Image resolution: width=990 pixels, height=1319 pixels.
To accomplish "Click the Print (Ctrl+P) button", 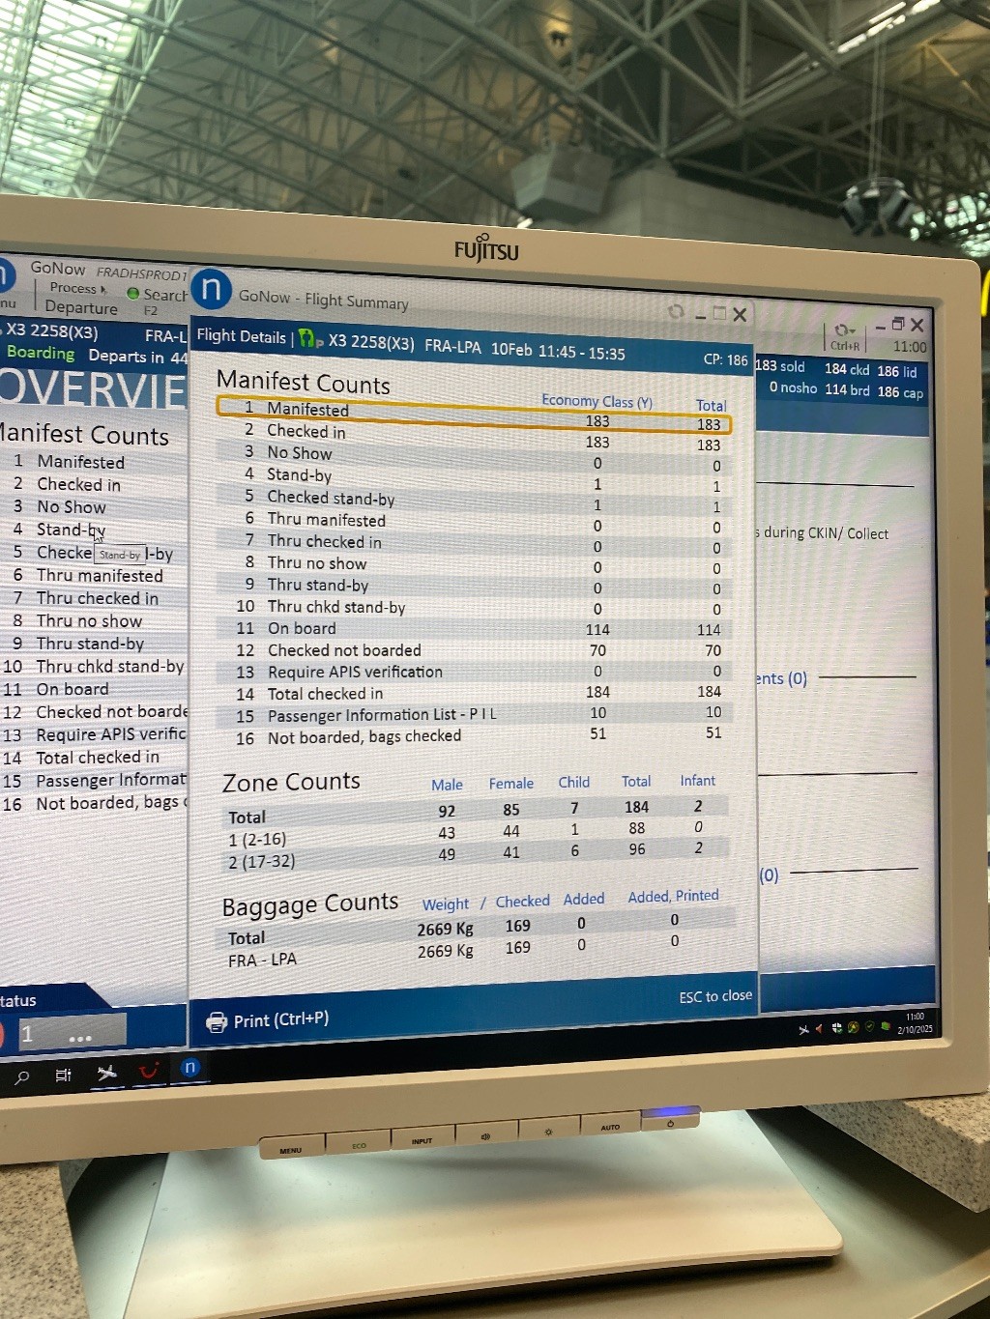I will tap(280, 1020).
